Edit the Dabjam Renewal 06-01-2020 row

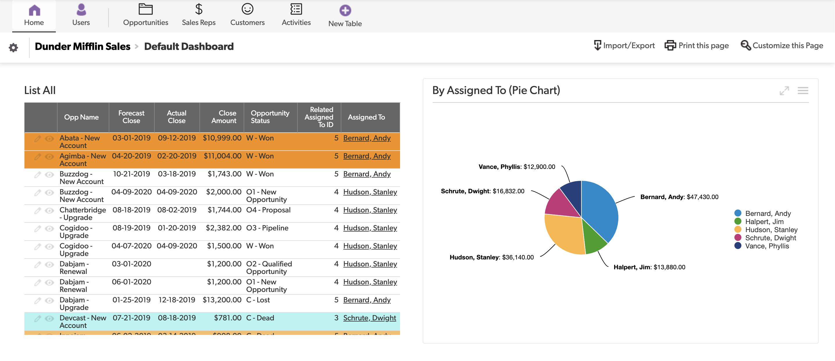pyautogui.click(x=38, y=282)
